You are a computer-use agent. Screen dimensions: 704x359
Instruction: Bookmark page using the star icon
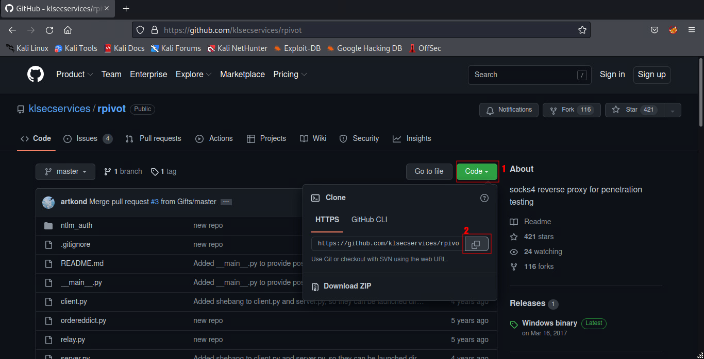pos(582,30)
